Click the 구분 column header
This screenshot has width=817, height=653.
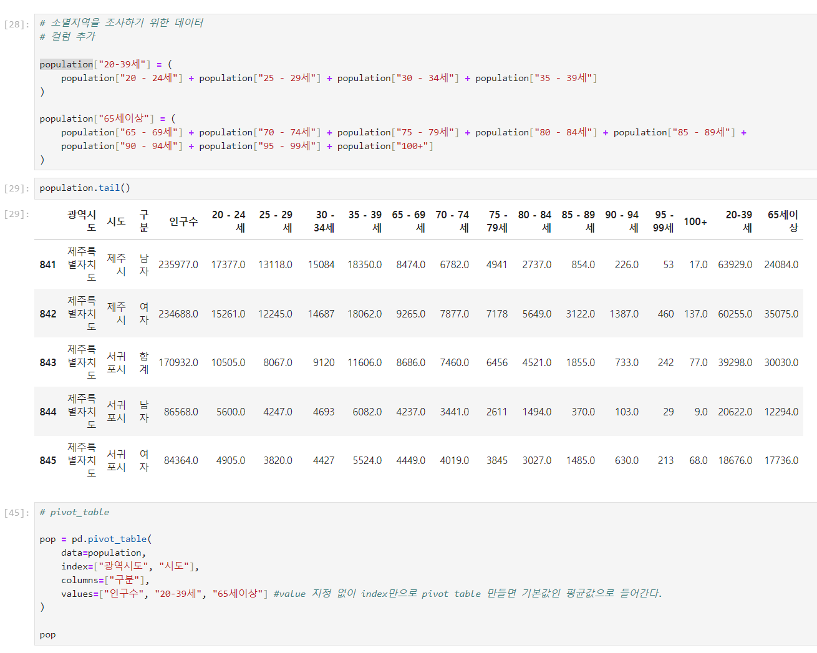144,221
